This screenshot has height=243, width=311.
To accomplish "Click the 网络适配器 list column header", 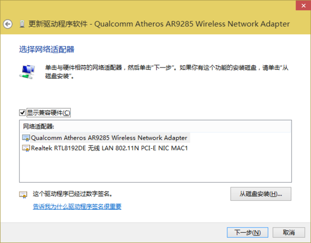I will pos(155,126).
